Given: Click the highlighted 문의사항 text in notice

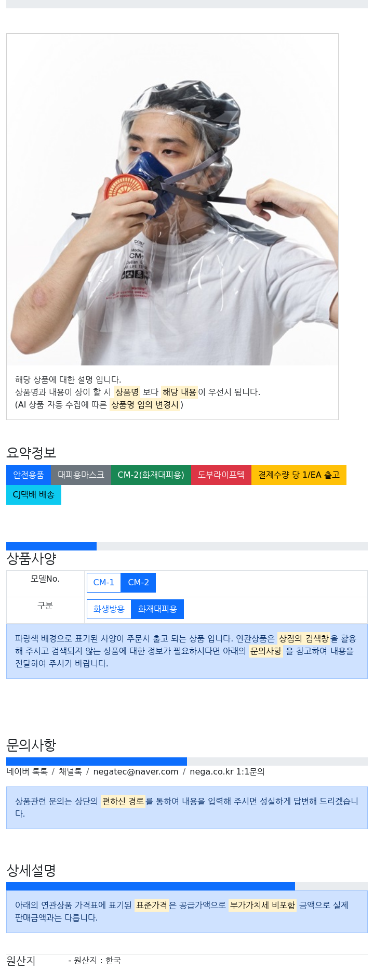Looking at the screenshot, I should (266, 651).
